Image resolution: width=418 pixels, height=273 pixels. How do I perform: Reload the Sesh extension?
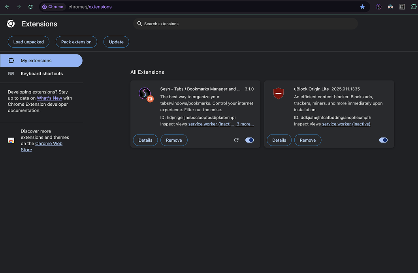coord(236,140)
